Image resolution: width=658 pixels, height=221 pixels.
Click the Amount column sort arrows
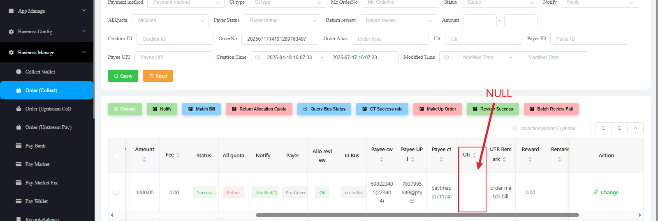click(x=144, y=159)
